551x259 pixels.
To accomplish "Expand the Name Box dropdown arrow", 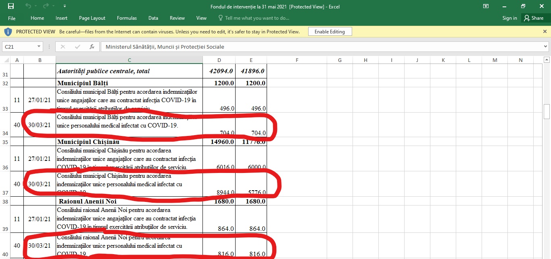I will coord(39,47).
